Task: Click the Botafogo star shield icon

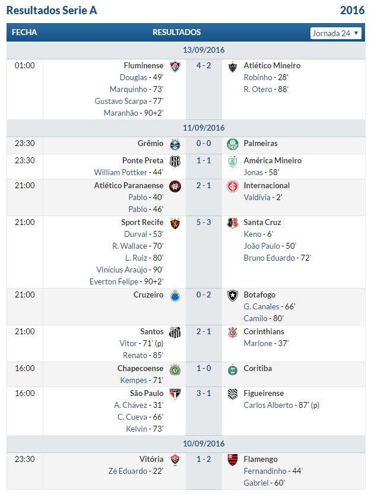Action: pyautogui.click(x=233, y=296)
